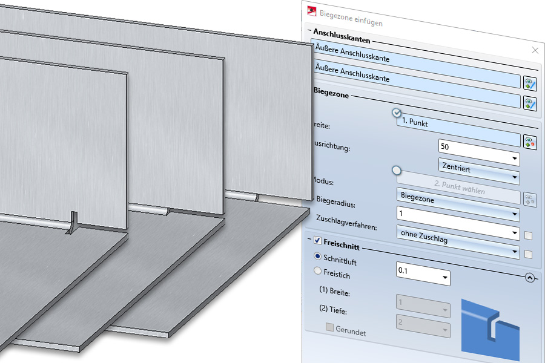The image size is (545, 363).
Task: Select the first Äußere Anschlusskante entry
Action: tap(418, 59)
